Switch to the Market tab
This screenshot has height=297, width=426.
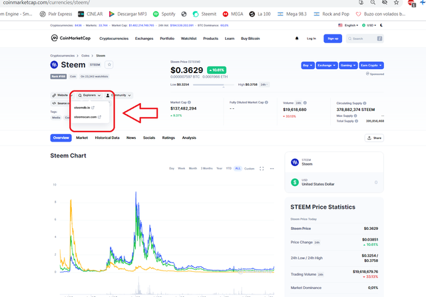pos(82,138)
